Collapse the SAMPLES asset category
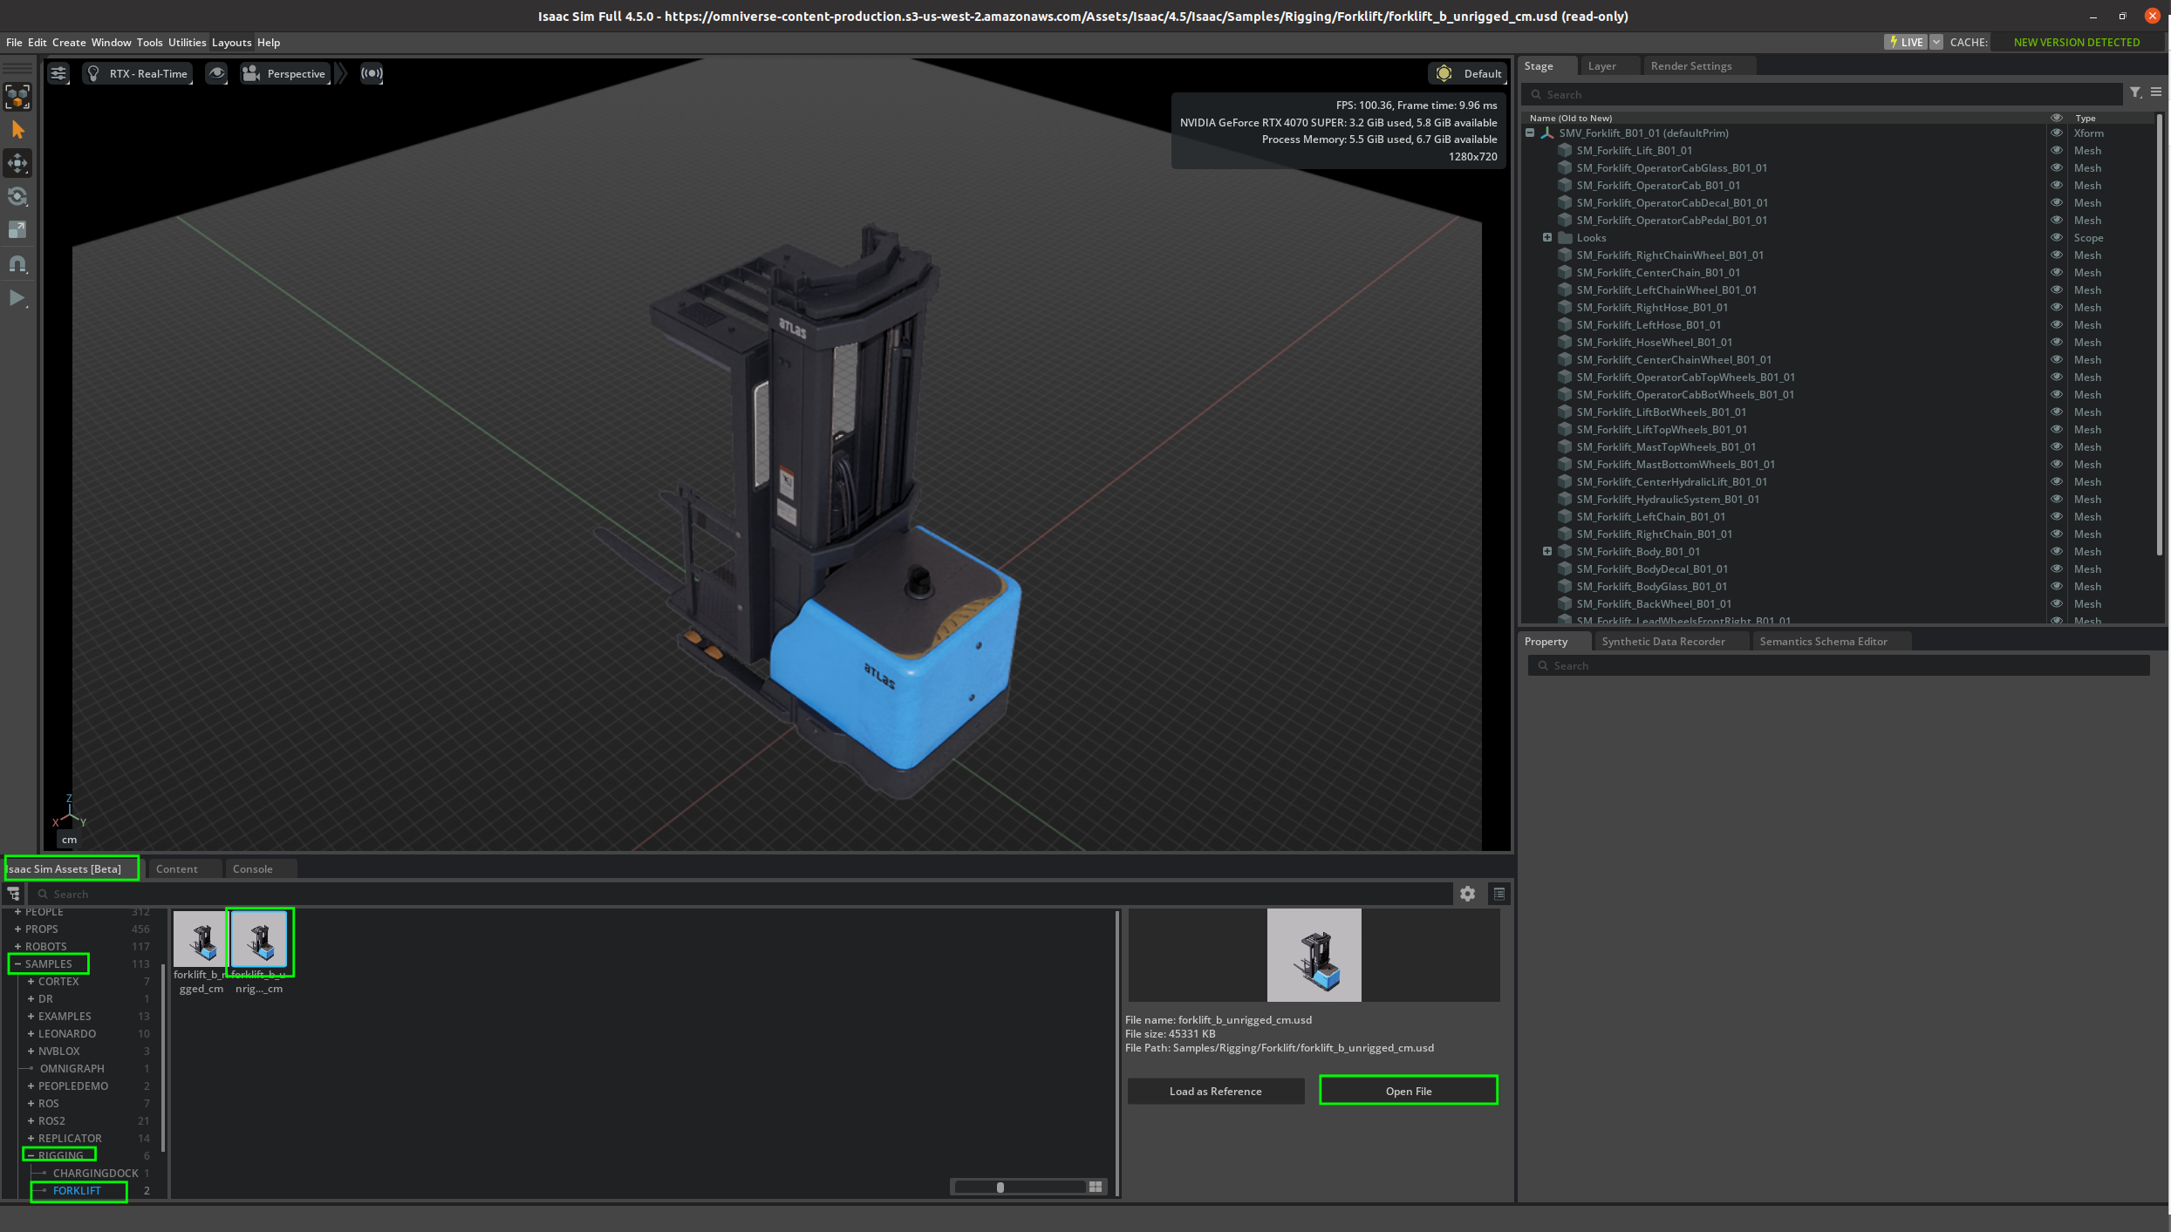Viewport: 2171px width, 1232px height. pos(17,964)
